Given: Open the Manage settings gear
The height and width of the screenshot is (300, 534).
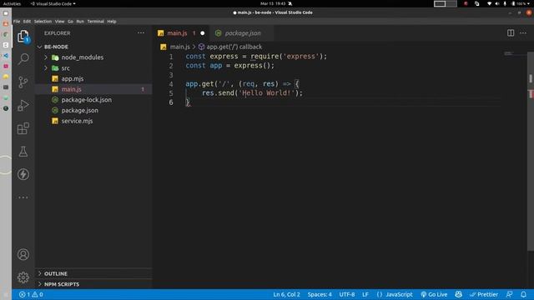Looking at the screenshot, I should pyautogui.click(x=23, y=277).
